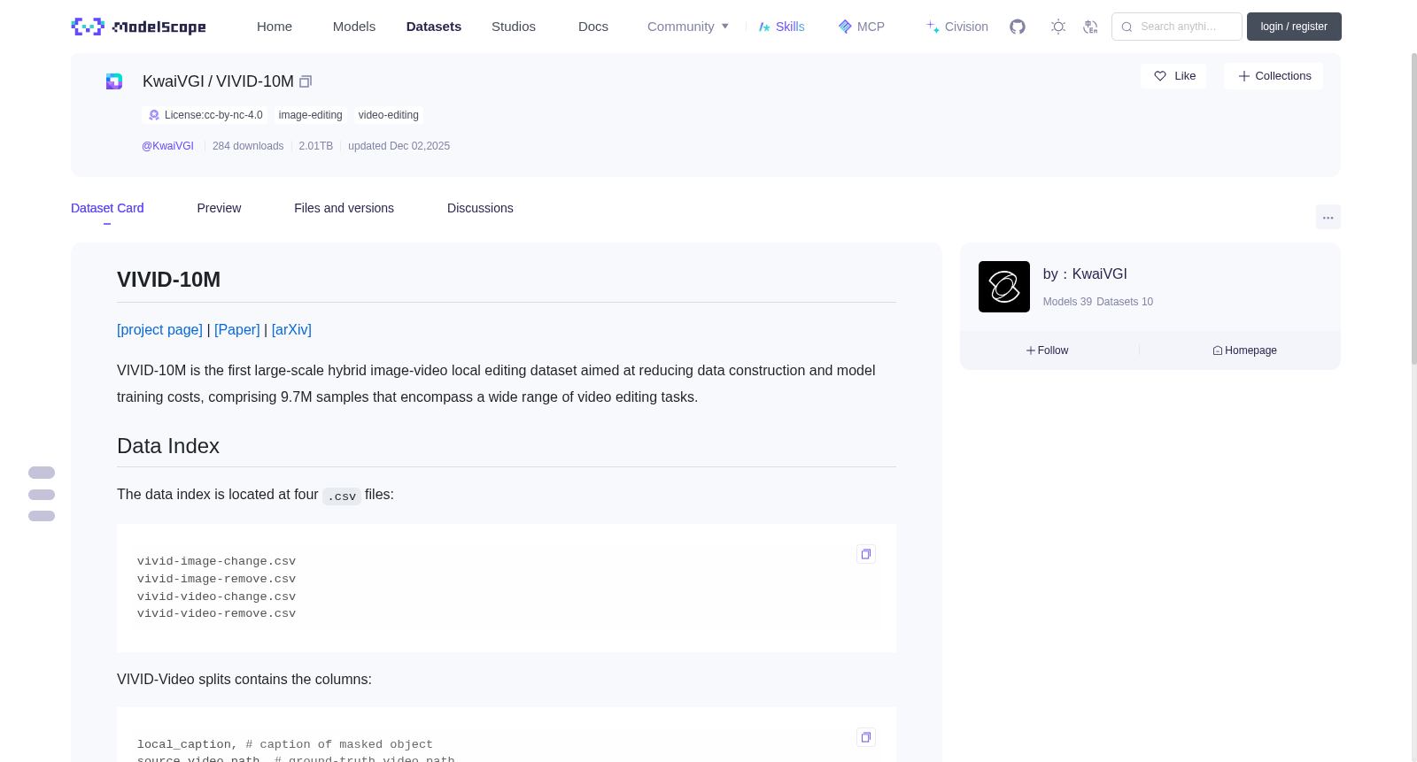Add dataset to Collections
The image size is (1417, 762).
click(x=1274, y=76)
